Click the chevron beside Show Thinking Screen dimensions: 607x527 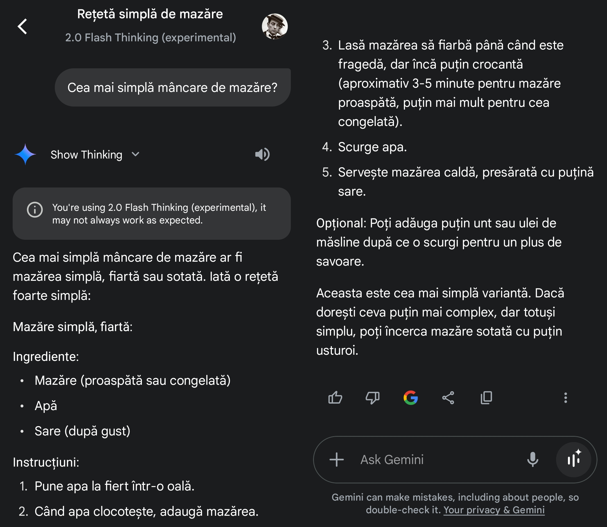click(135, 154)
